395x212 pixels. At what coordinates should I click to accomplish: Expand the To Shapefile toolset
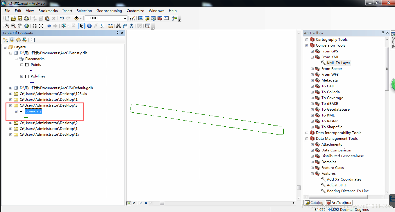[x=312, y=127]
